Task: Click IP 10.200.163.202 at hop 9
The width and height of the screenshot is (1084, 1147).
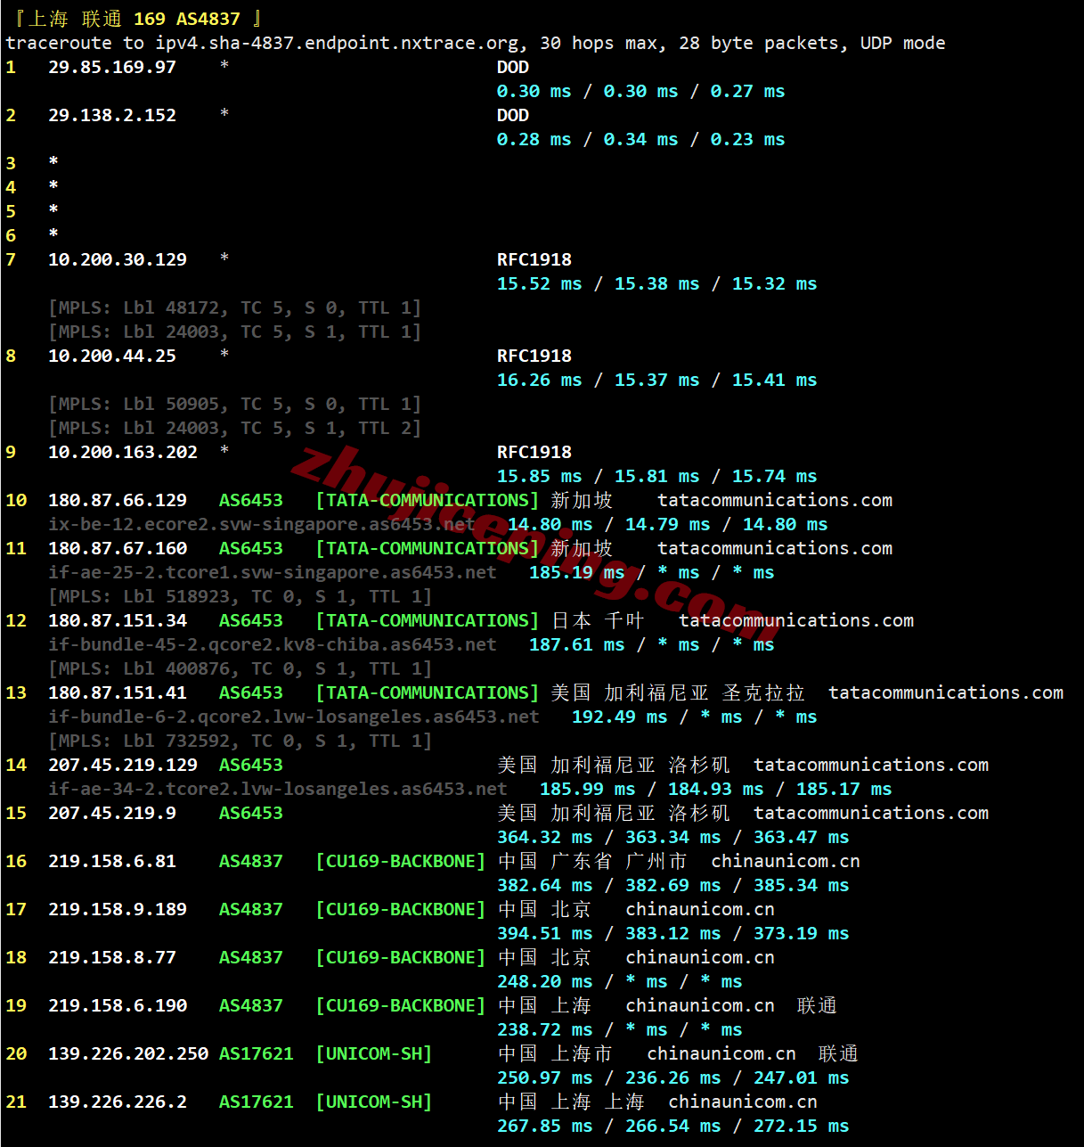Action: pos(123,452)
